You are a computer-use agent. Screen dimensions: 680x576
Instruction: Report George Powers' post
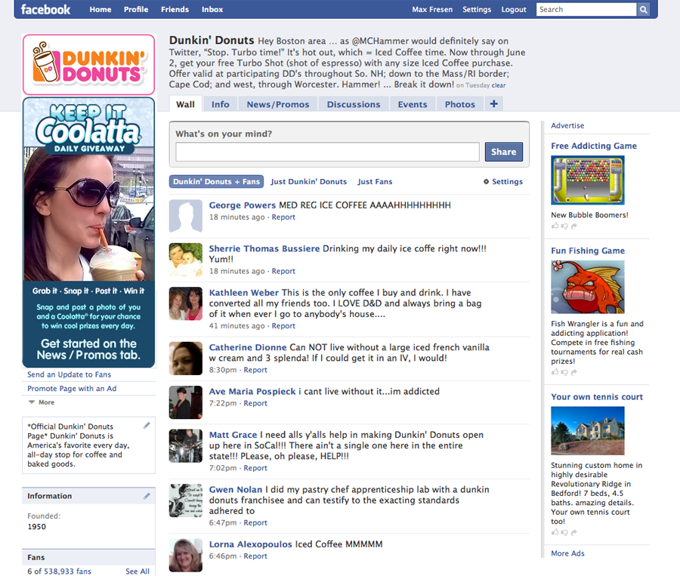coord(283,217)
